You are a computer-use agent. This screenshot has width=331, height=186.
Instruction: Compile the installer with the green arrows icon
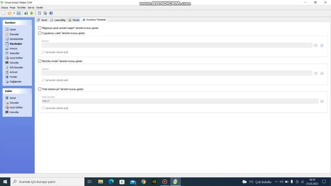pos(26,13)
